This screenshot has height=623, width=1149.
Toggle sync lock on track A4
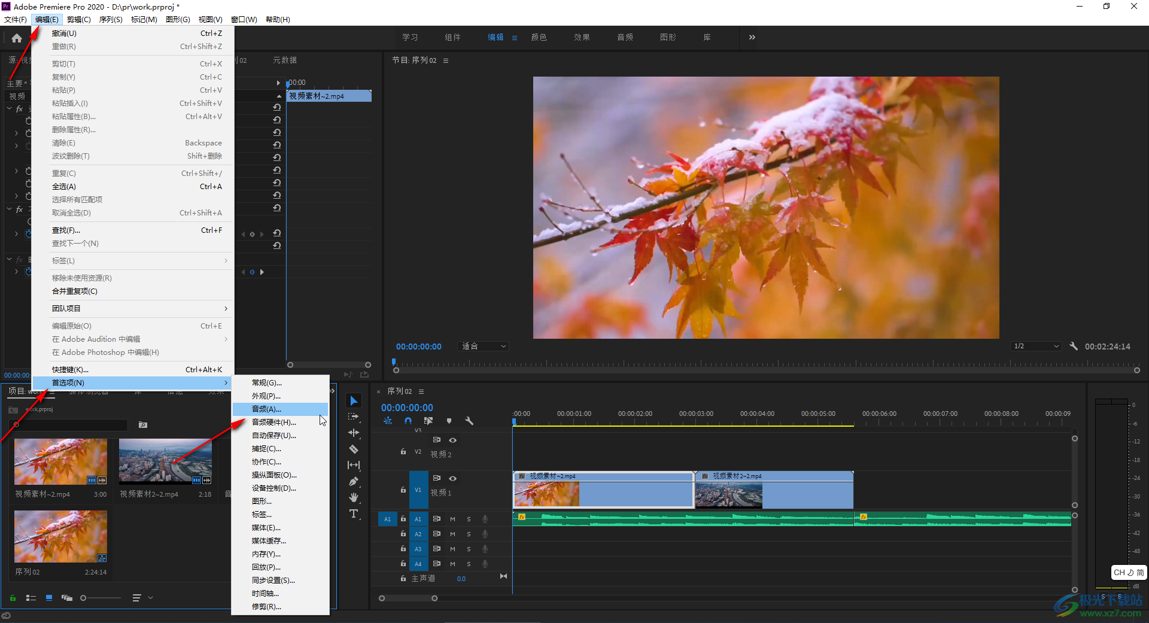tap(437, 564)
